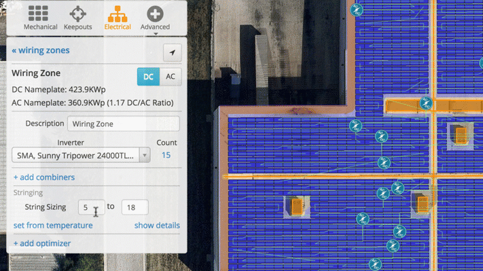Select the inverter marker on the orange walkway
Viewport: 483px width, 271px height.
[426, 103]
